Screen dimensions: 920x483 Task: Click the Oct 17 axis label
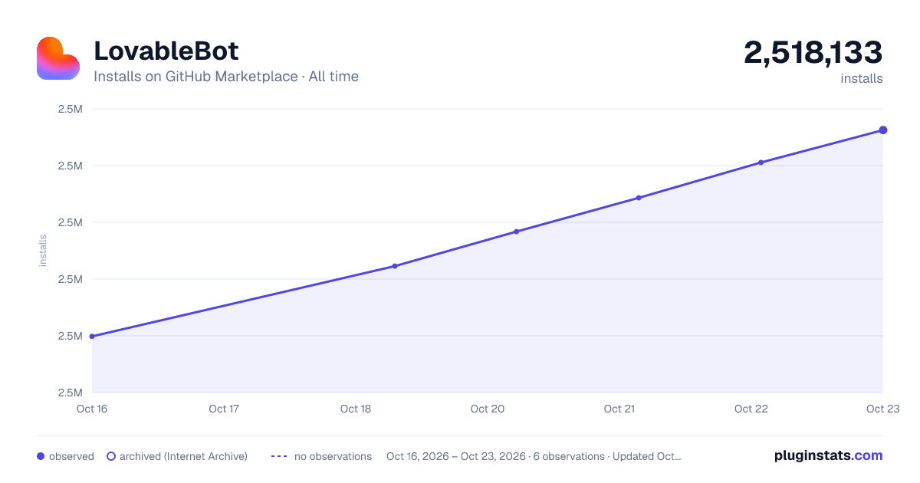[224, 409]
